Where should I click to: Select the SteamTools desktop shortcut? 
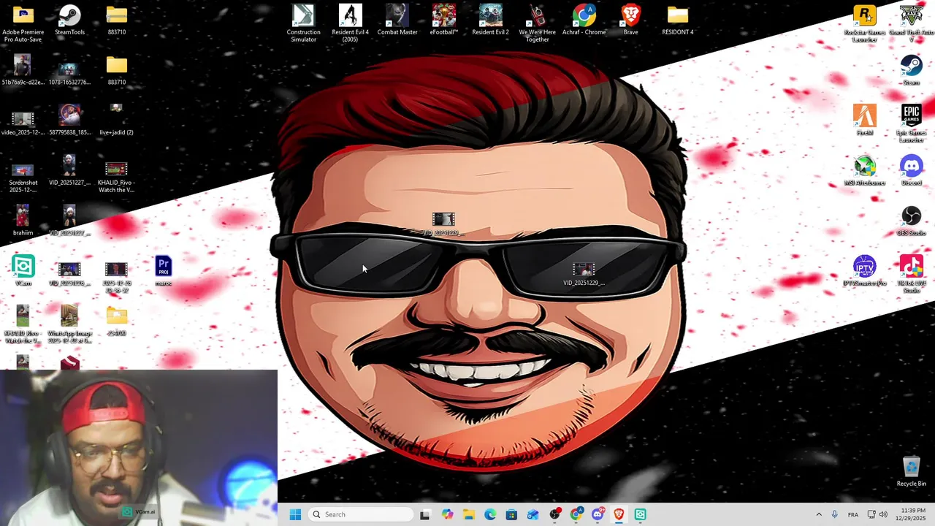(69, 20)
